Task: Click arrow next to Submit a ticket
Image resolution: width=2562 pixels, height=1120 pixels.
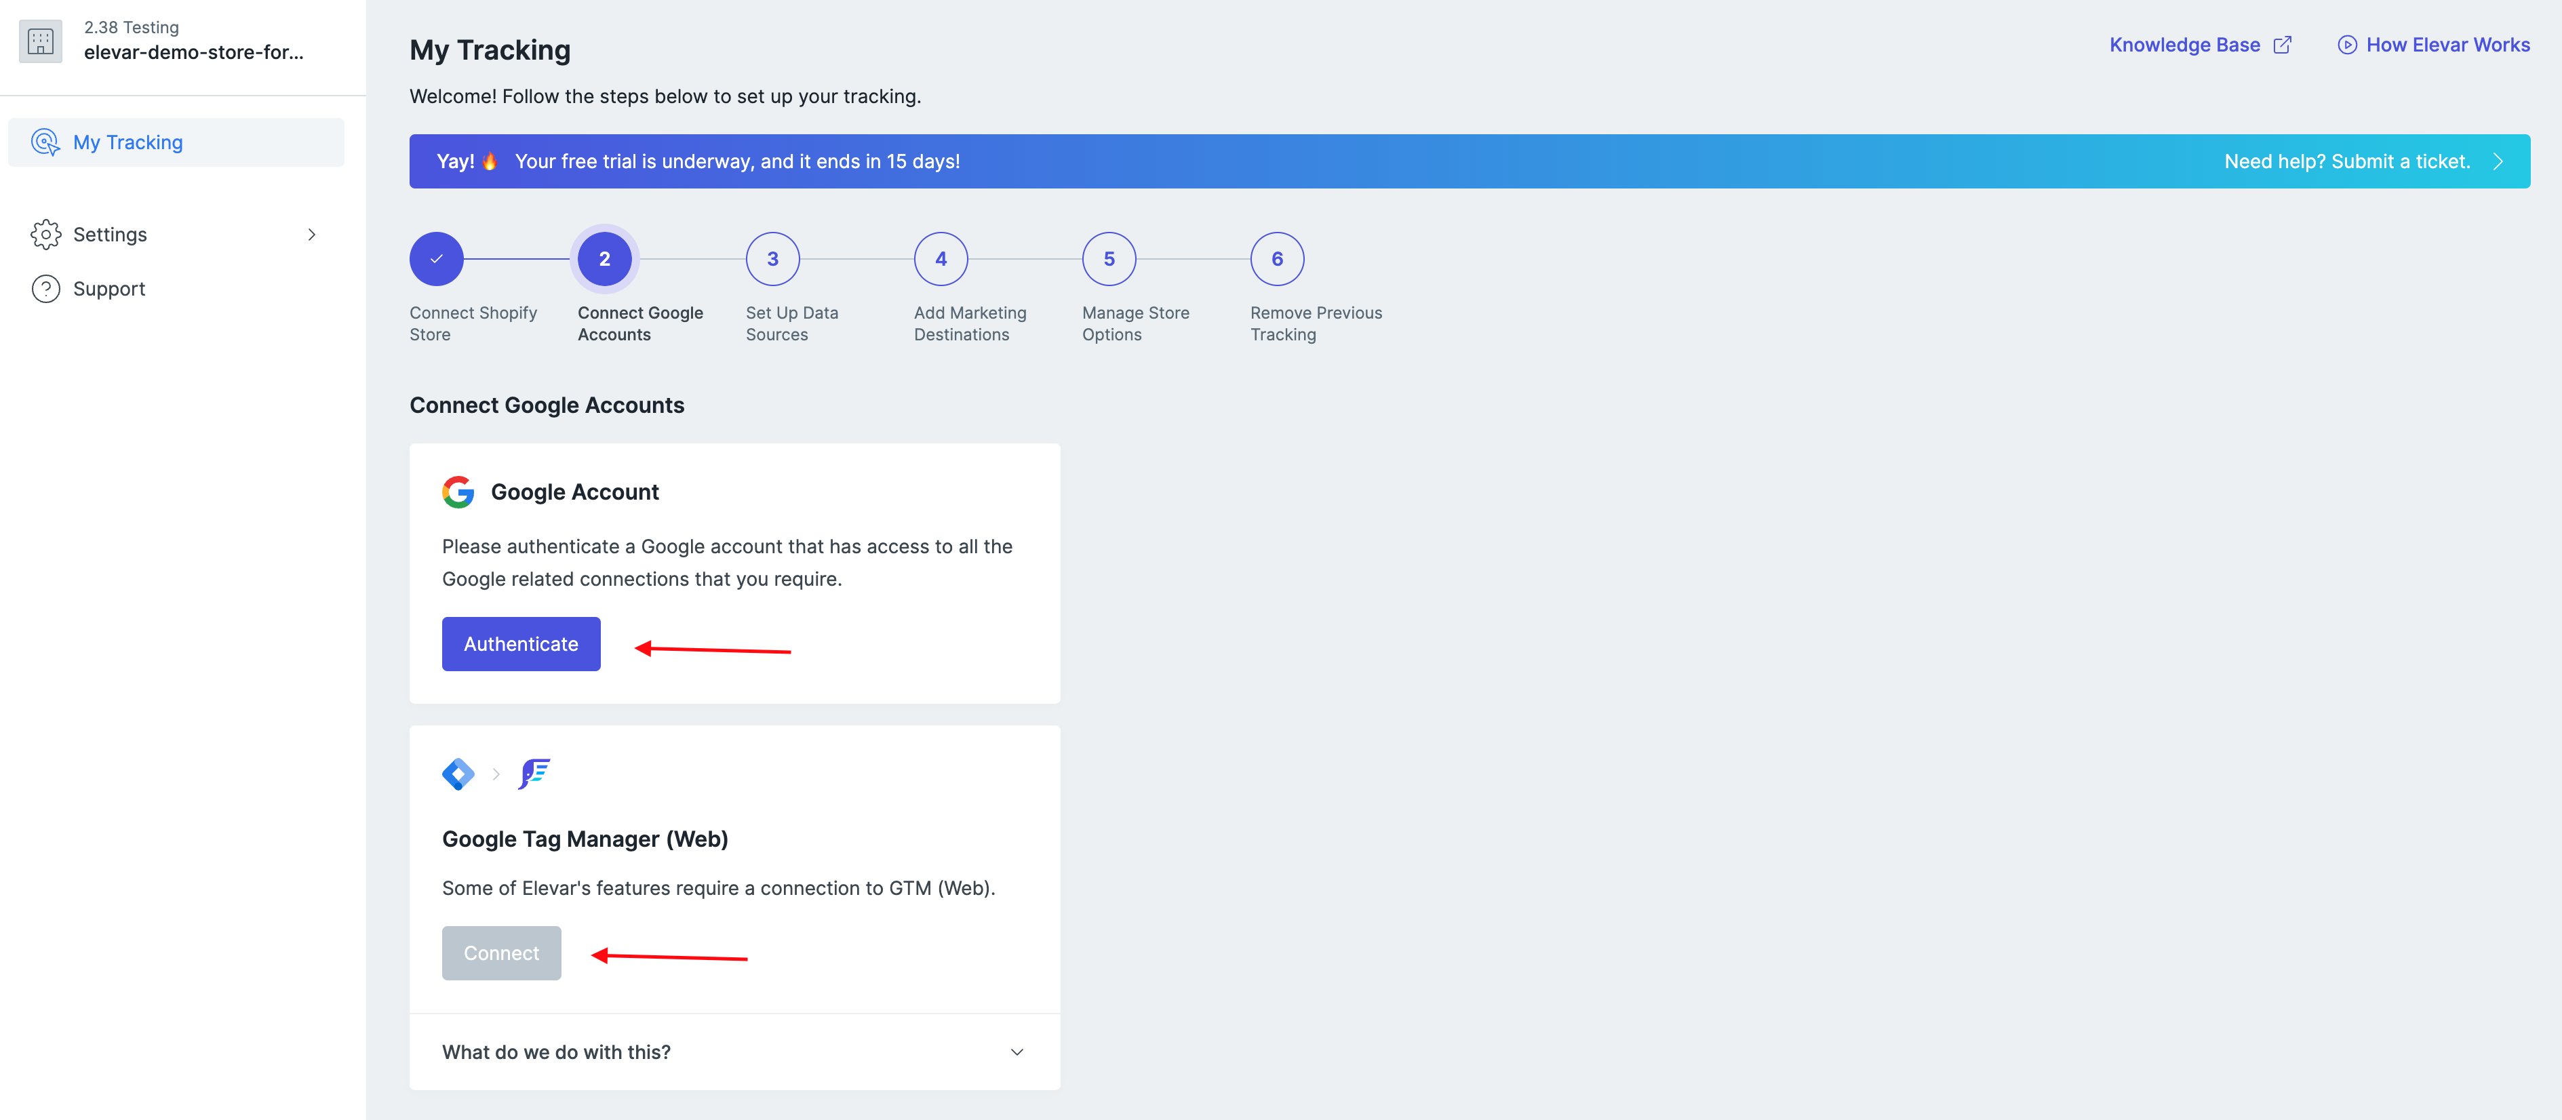Action: pyautogui.click(x=2498, y=161)
